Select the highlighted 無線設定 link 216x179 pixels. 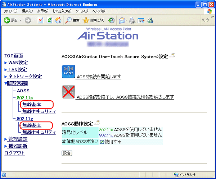(x=18, y=83)
